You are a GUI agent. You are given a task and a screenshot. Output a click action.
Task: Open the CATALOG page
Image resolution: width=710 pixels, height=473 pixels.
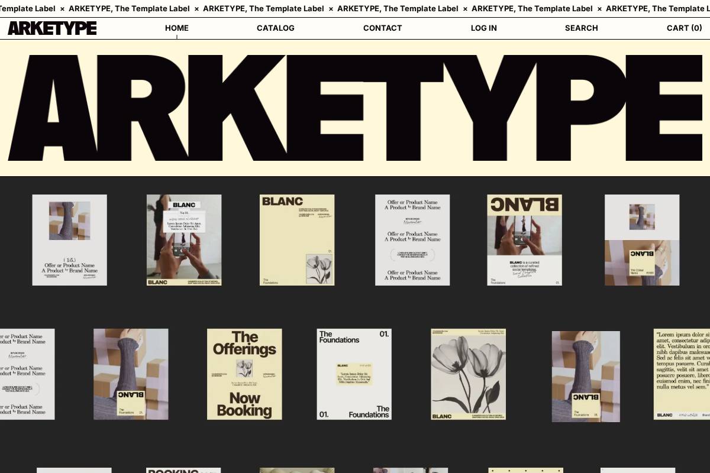tap(276, 28)
